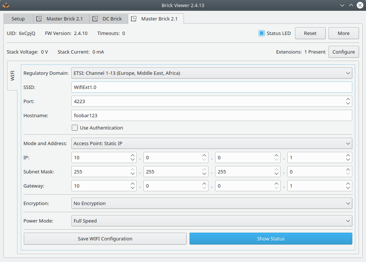Viewport: 366px width, 262px height.
Task: Increase the Port value with up arrow
Action: click(x=348, y=99)
